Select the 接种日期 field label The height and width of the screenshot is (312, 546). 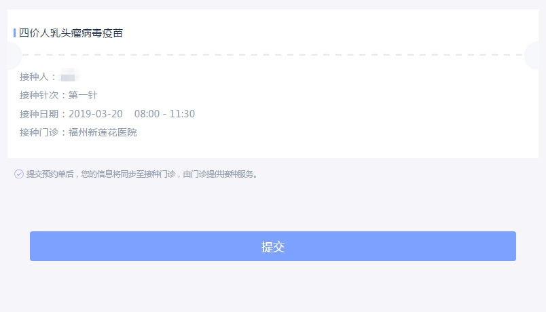coord(43,114)
